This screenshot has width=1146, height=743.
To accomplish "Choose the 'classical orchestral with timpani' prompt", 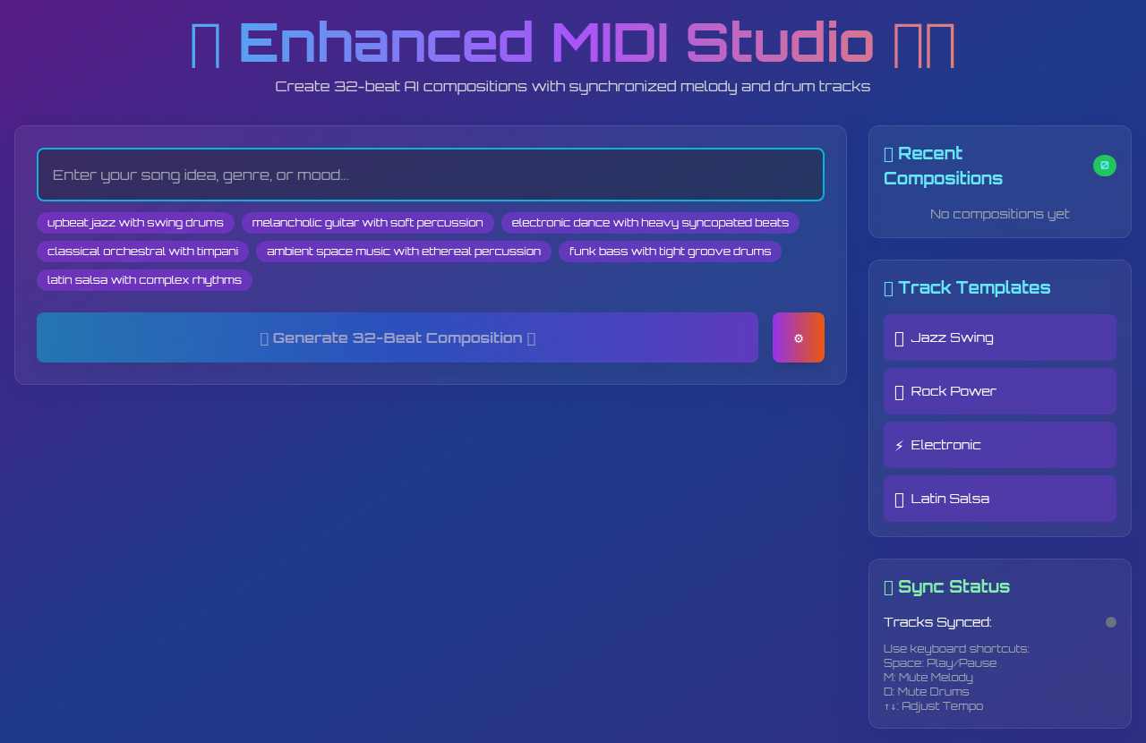I will click(142, 252).
